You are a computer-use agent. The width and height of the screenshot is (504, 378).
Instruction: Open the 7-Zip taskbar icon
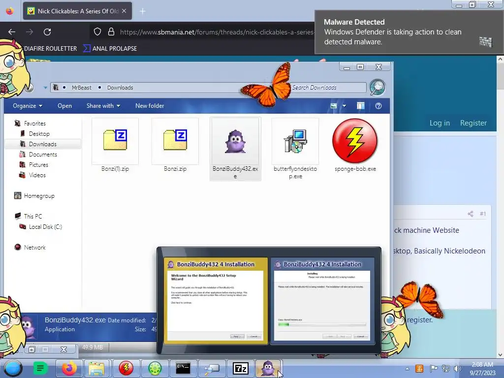pos(241,368)
